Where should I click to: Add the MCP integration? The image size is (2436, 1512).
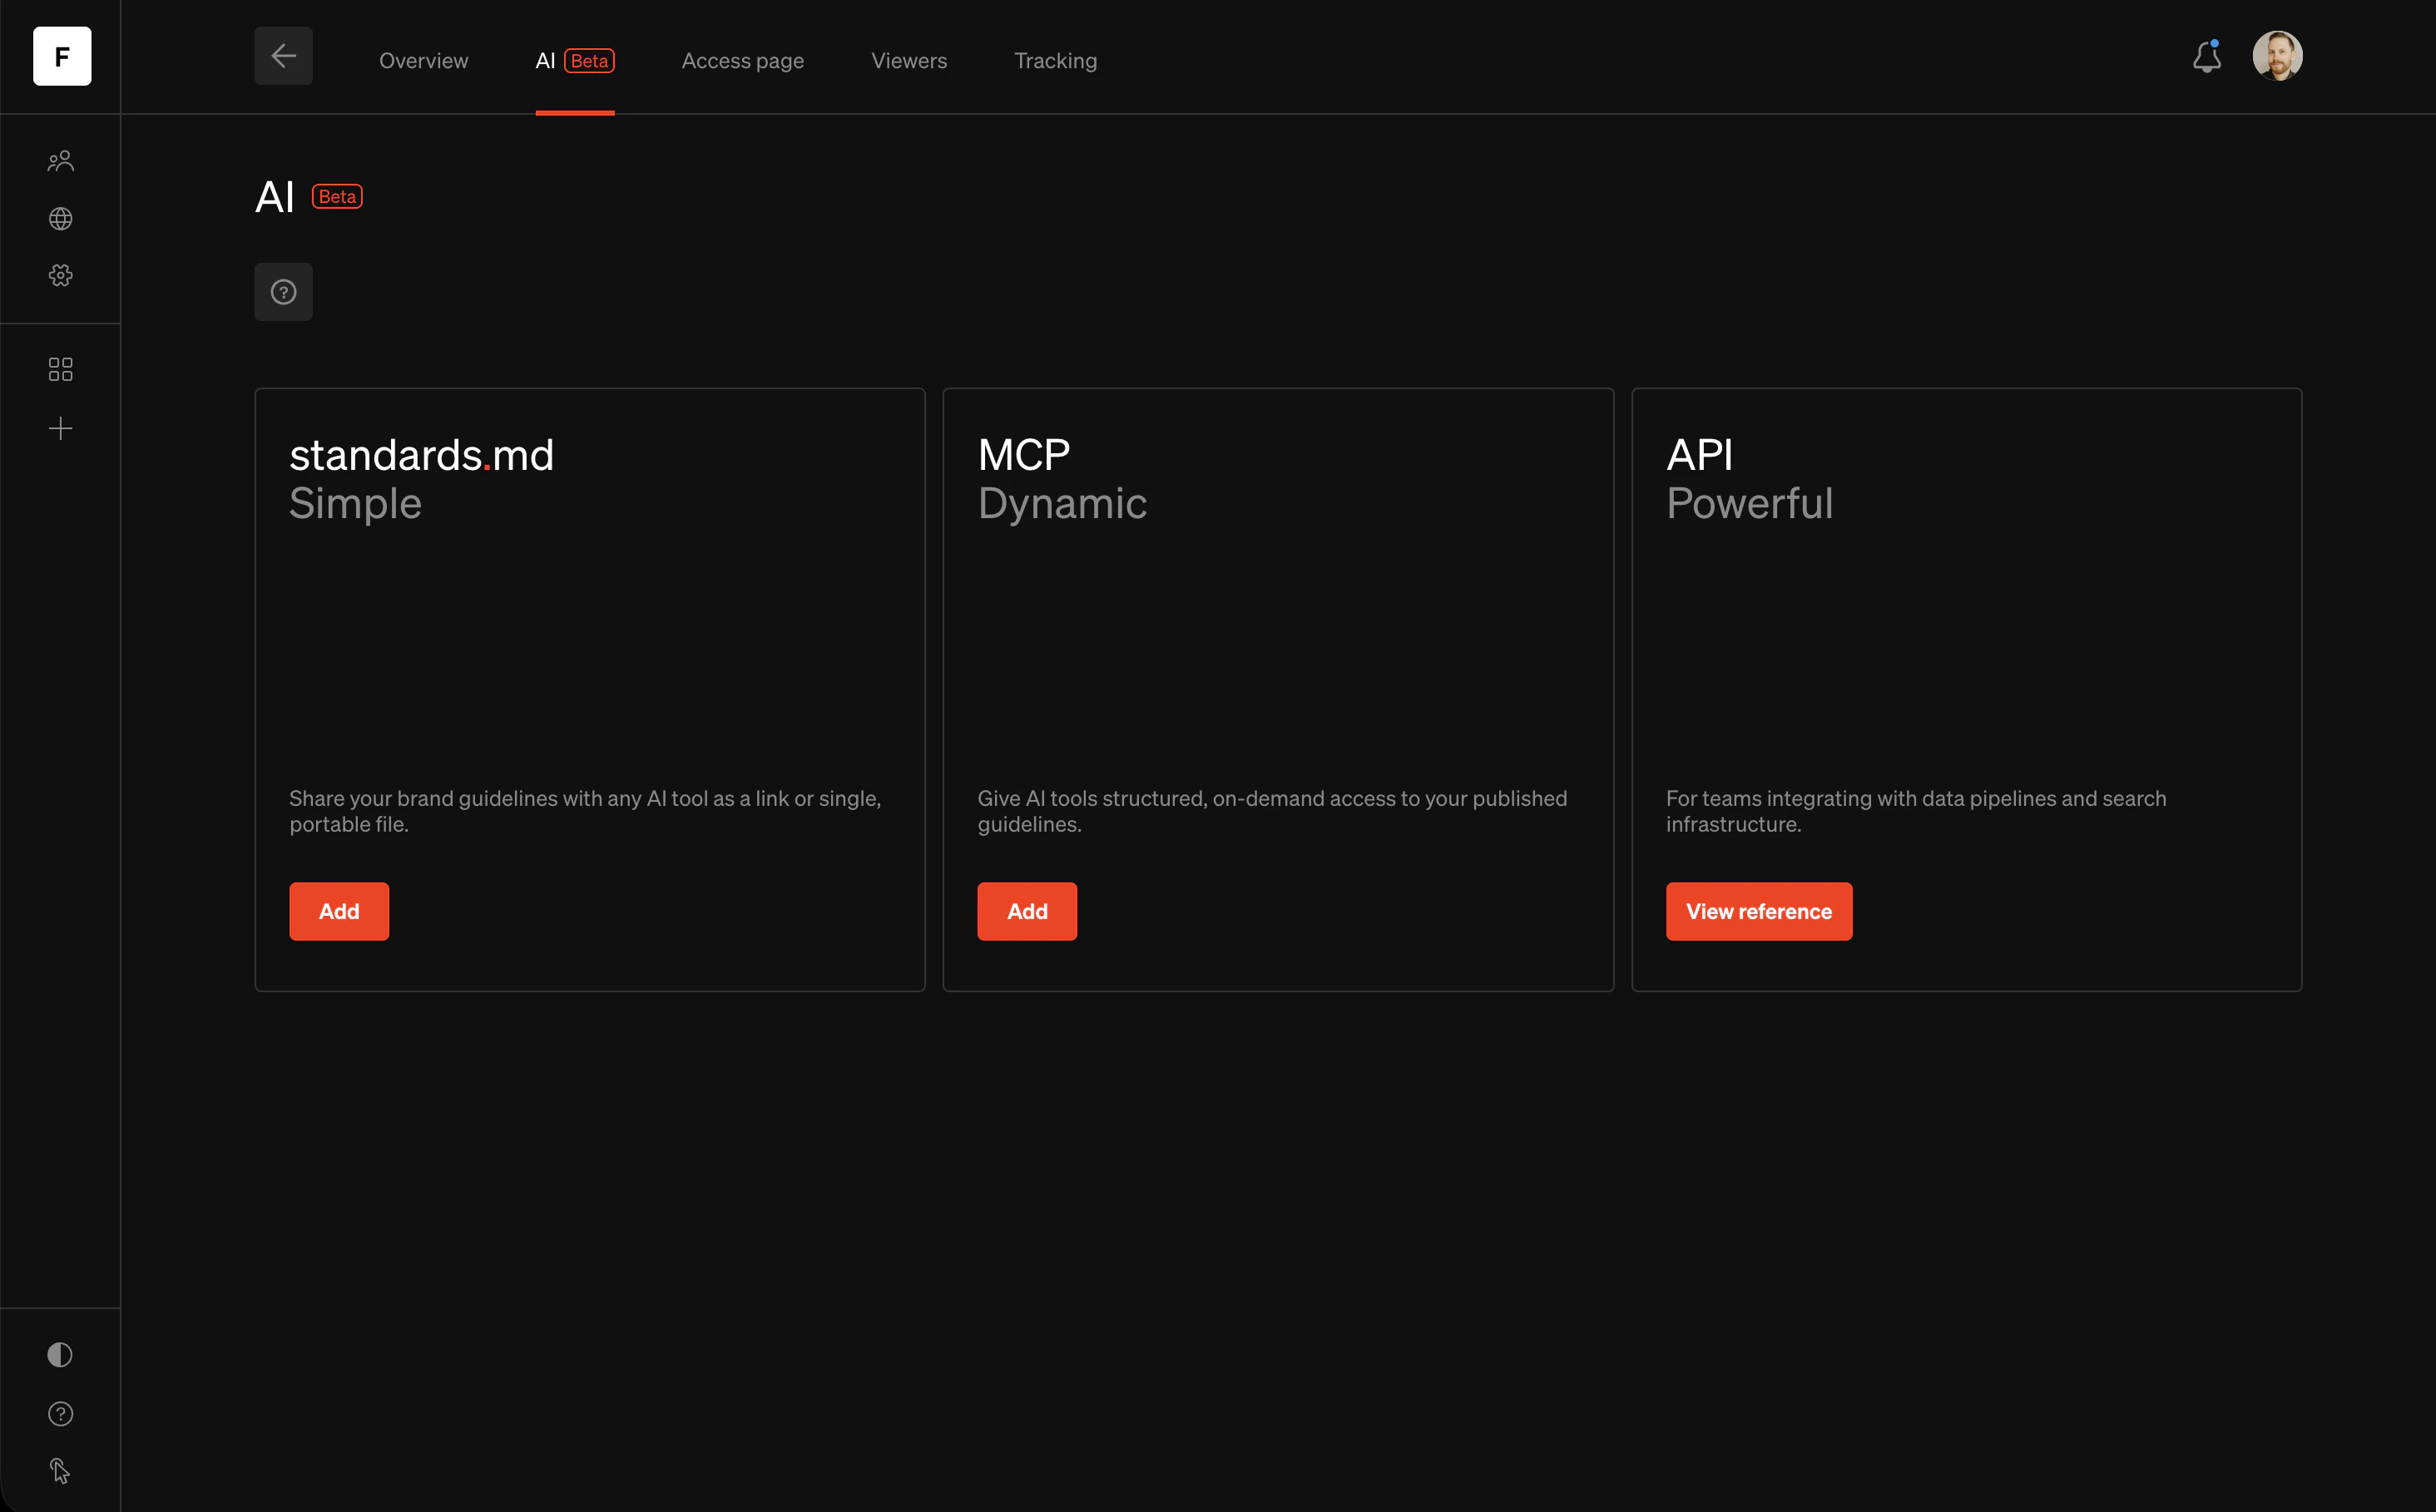(x=1027, y=911)
